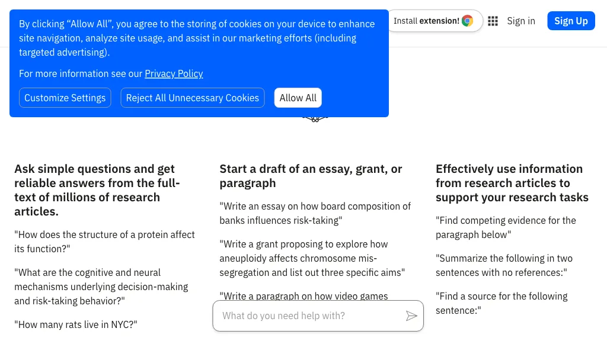Click the Sign in link
This screenshot has height=341, width=607.
pos(521,21)
